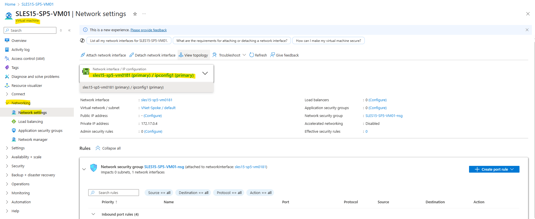This screenshot has width=535, height=219.
Task: Click the favorite star icon beside the title
Action: (x=135, y=14)
